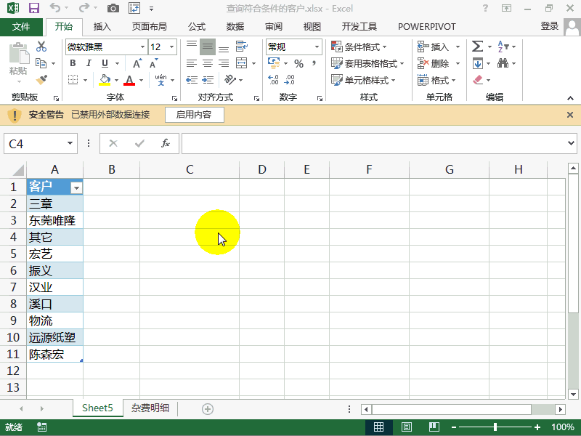
Task: Switch to the 页面布局 ribbon tab
Action: [150, 26]
